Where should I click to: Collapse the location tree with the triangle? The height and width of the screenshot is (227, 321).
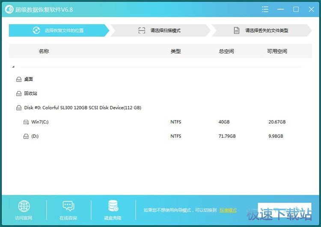click(x=13, y=67)
